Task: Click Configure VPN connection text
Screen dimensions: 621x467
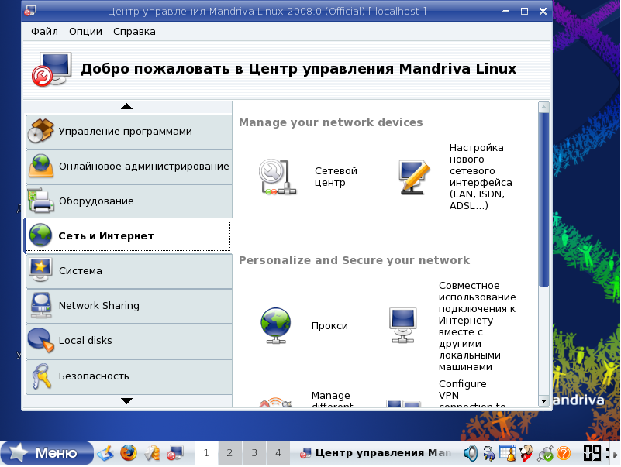Action: [x=471, y=393]
